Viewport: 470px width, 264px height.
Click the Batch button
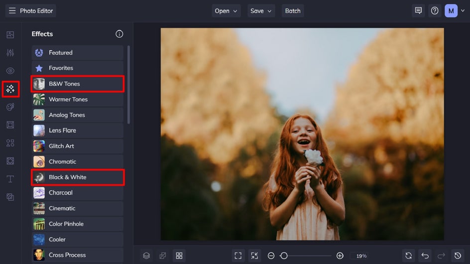(293, 11)
